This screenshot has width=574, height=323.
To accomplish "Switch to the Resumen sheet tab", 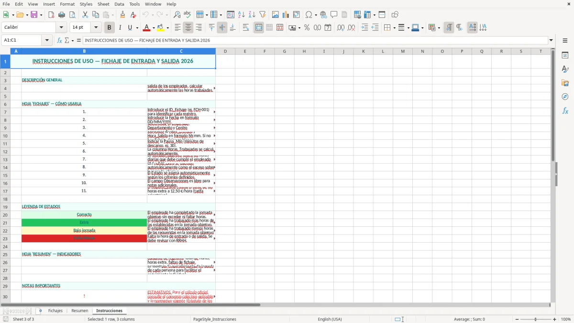I will click(80, 311).
